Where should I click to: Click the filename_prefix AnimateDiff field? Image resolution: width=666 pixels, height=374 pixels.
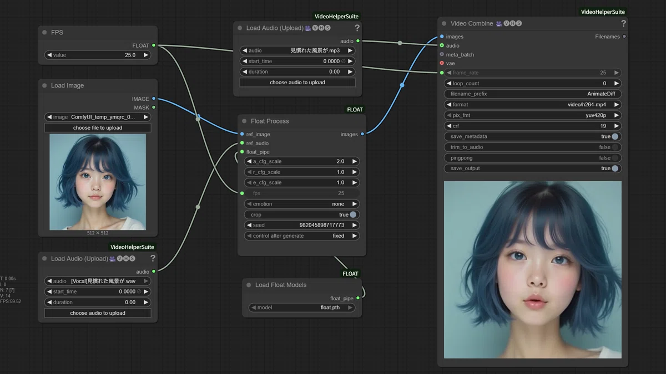coord(533,94)
